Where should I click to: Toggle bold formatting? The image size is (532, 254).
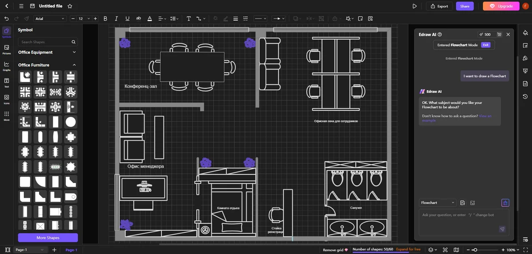point(106,19)
